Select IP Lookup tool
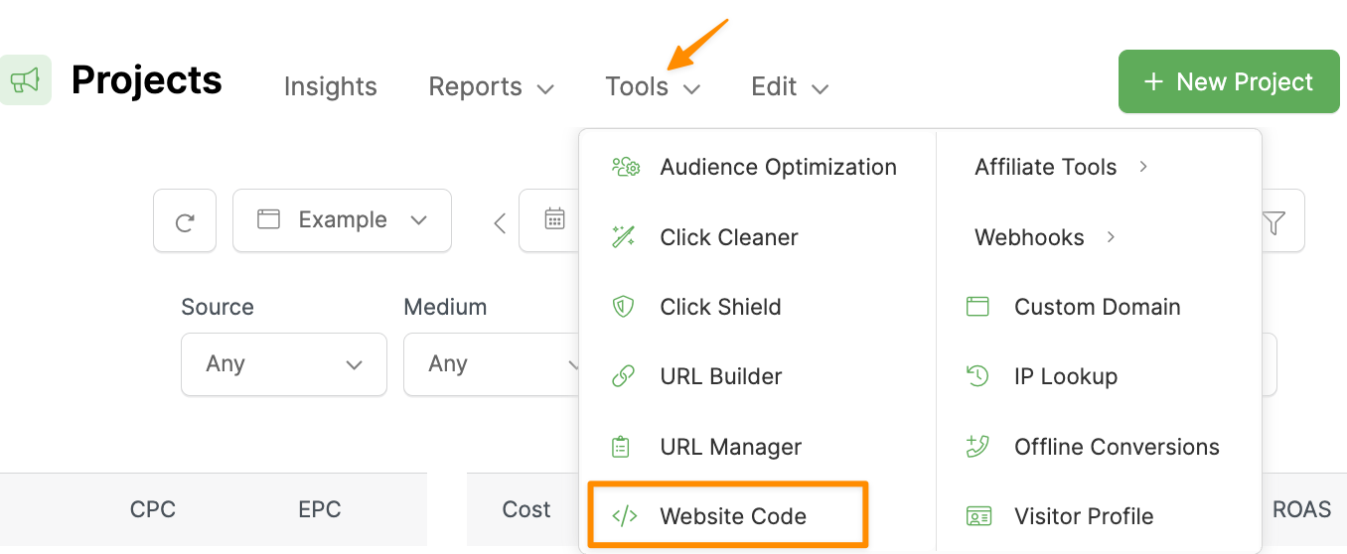The image size is (1347, 554). click(x=1065, y=376)
